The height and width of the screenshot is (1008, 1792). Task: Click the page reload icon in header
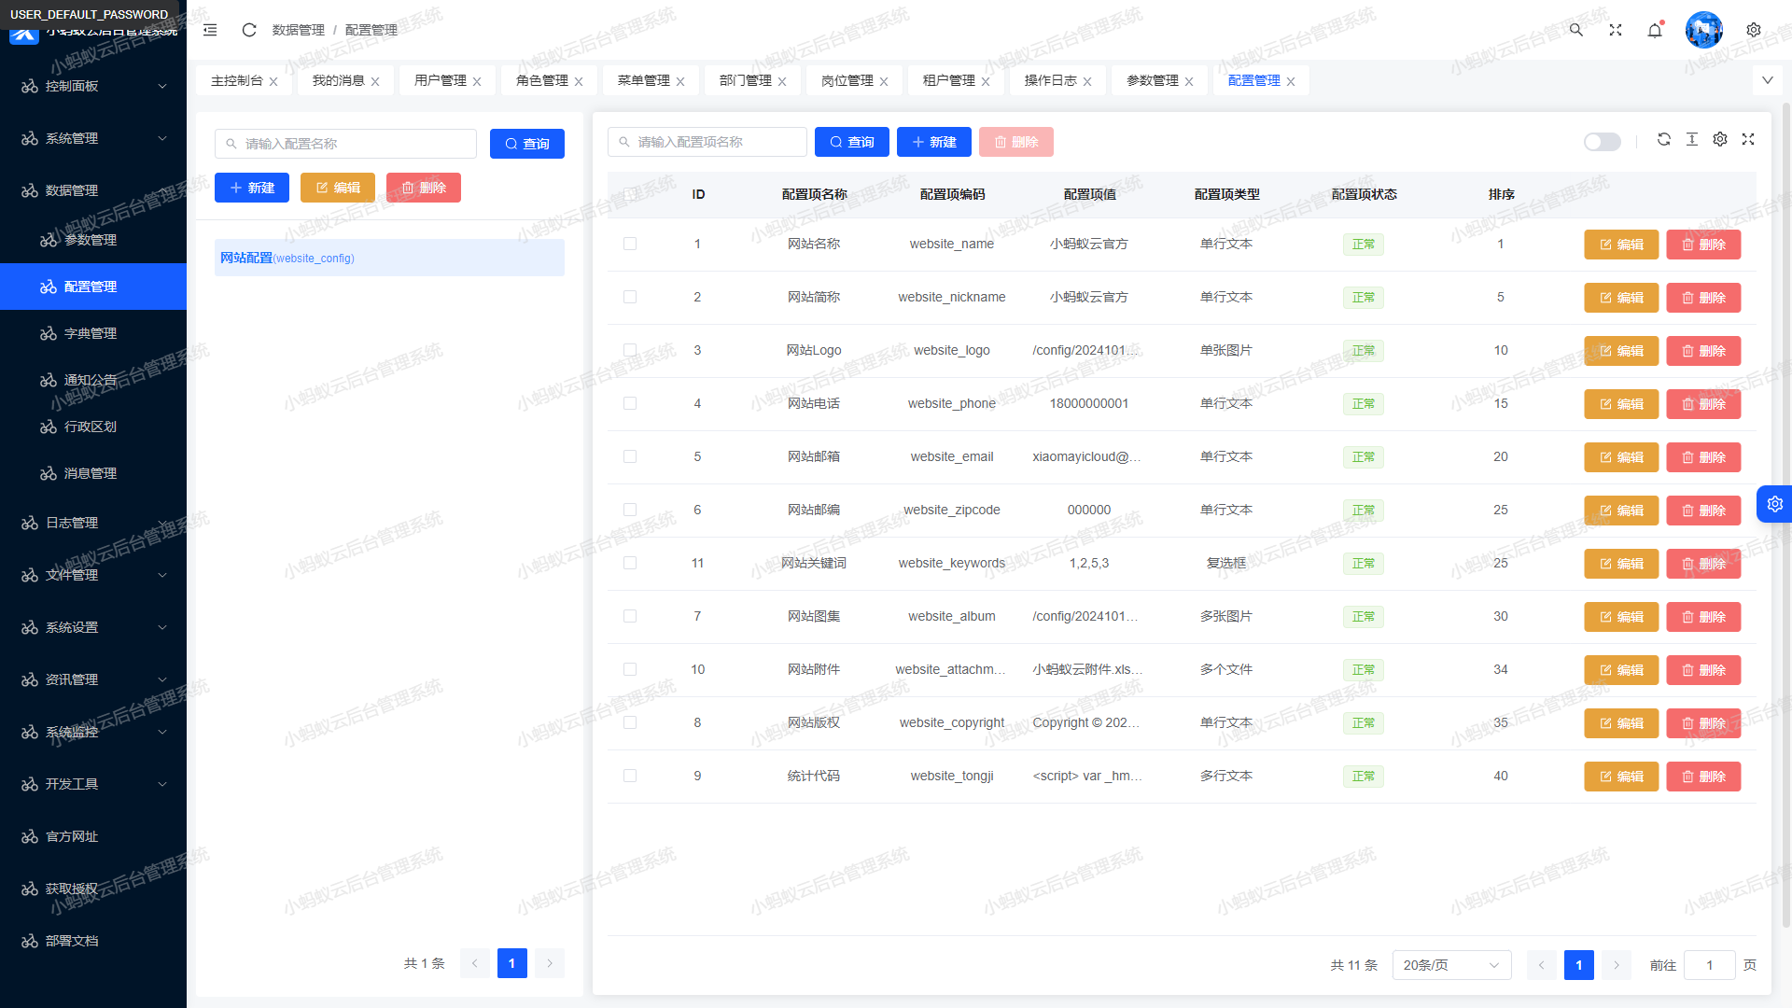(x=249, y=30)
